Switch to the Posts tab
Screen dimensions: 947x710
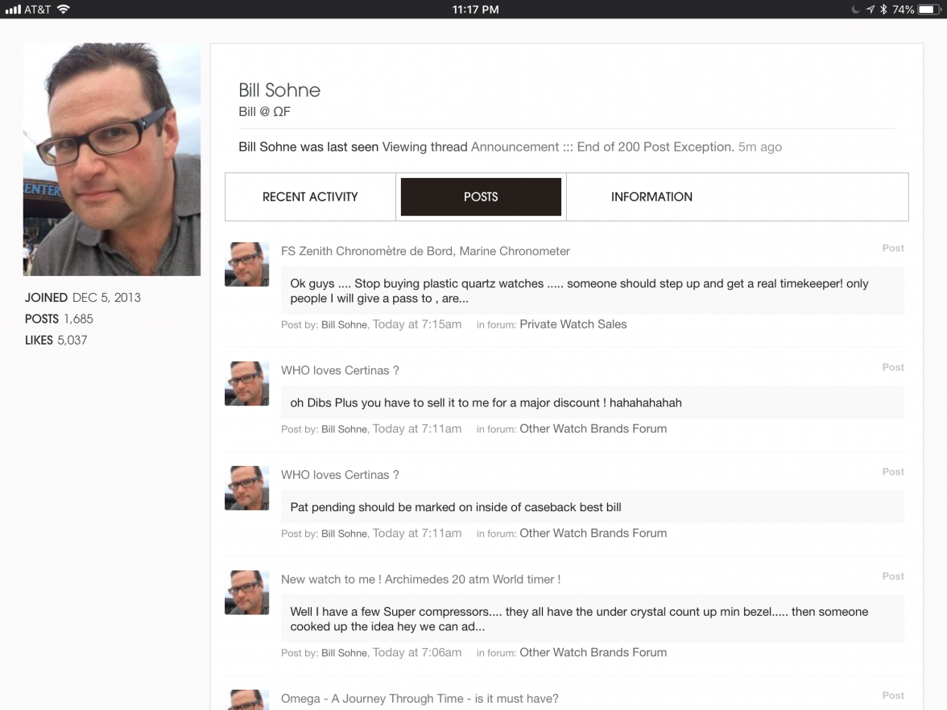coord(481,196)
